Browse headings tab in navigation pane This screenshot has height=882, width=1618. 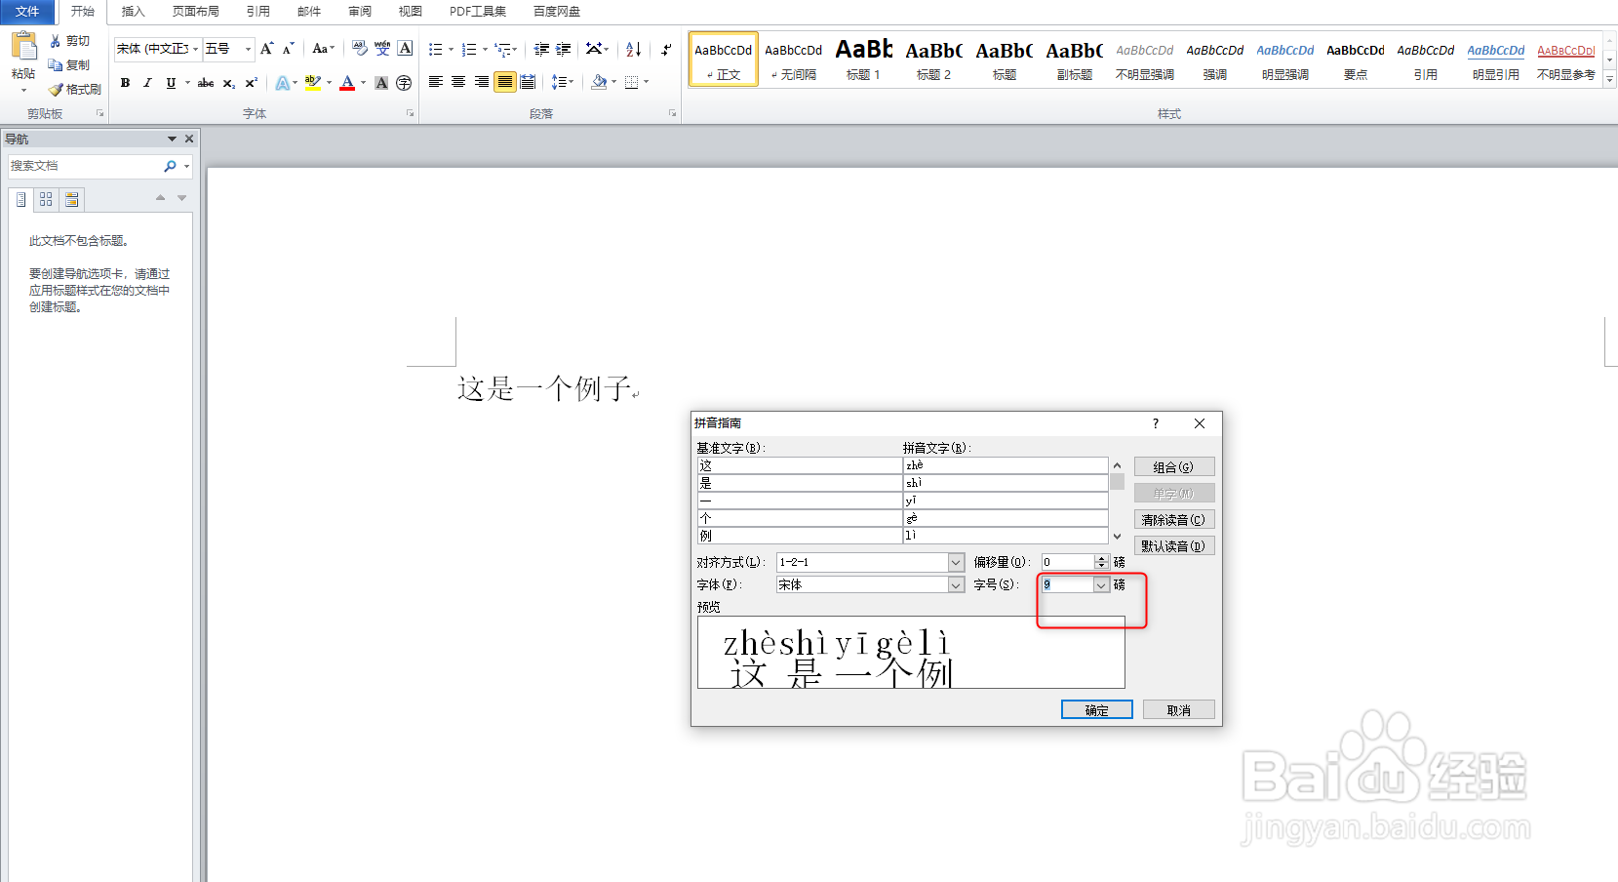(x=20, y=199)
